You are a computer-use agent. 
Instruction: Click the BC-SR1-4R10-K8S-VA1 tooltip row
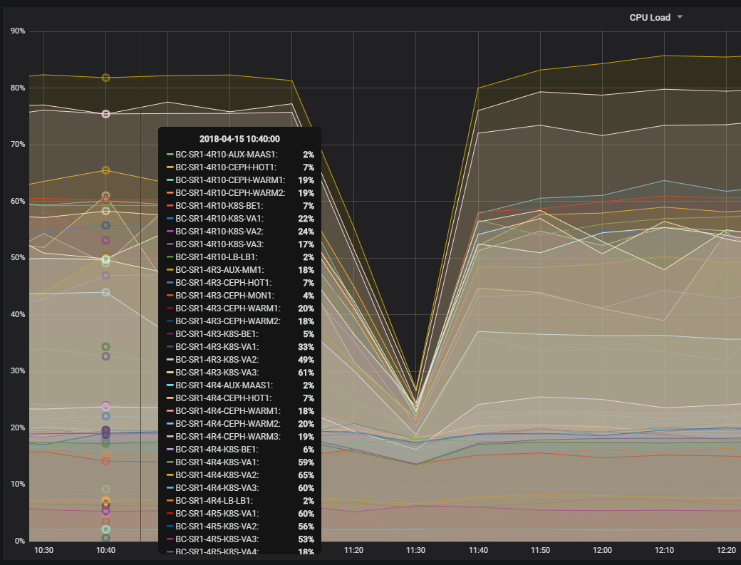coord(240,219)
